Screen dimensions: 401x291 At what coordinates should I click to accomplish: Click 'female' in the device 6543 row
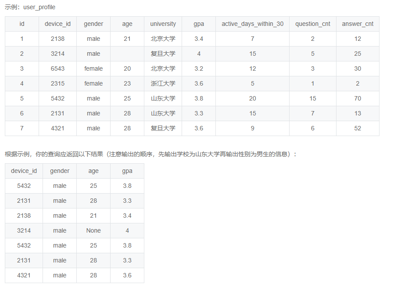click(93, 68)
